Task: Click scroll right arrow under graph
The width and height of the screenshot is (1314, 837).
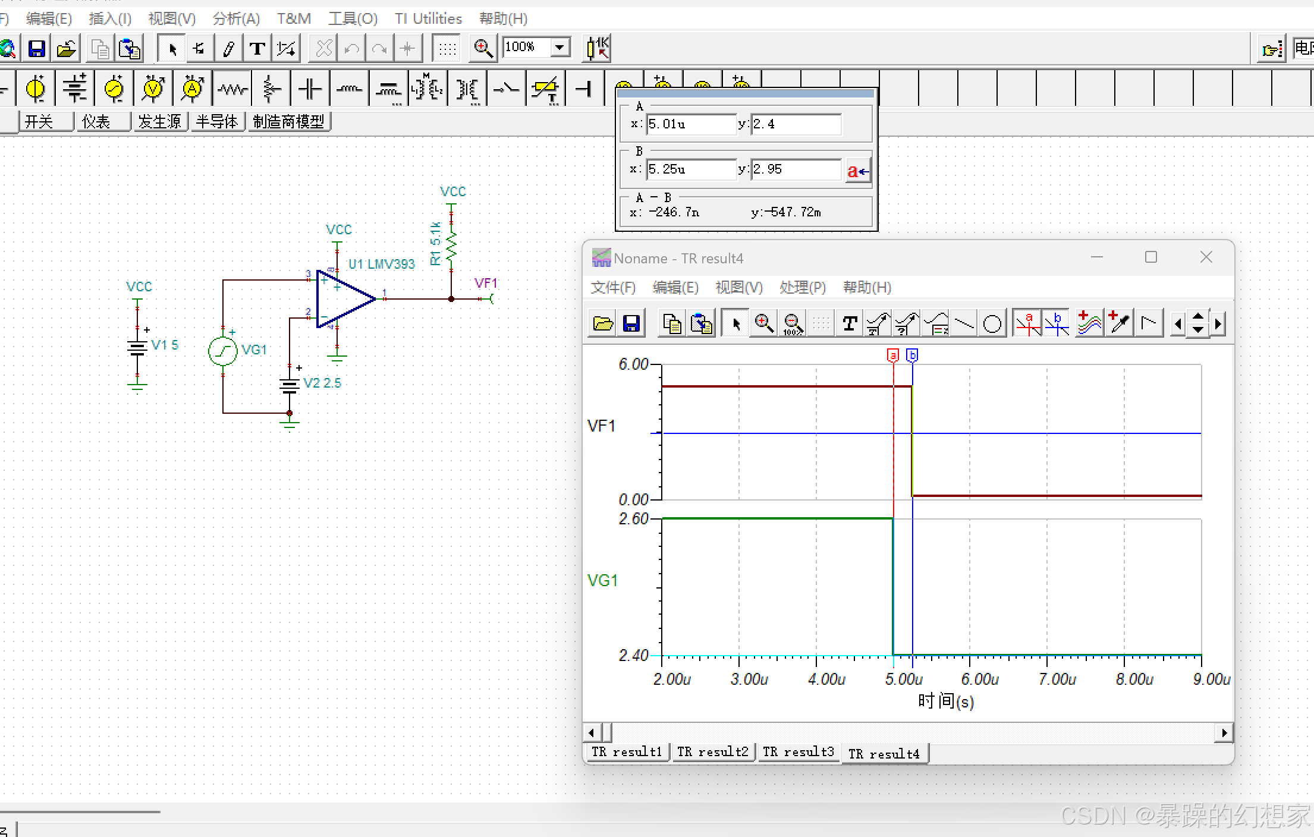Action: [1224, 733]
